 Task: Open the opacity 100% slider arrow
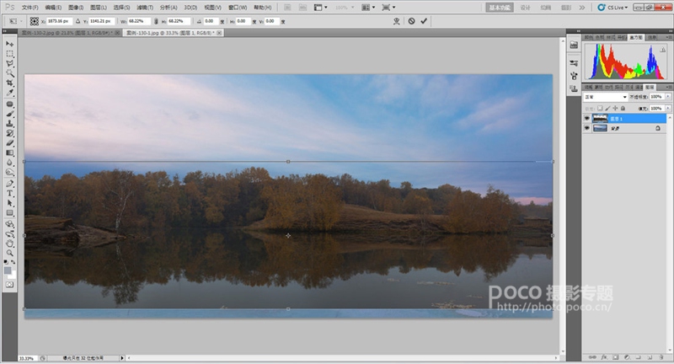[668, 97]
